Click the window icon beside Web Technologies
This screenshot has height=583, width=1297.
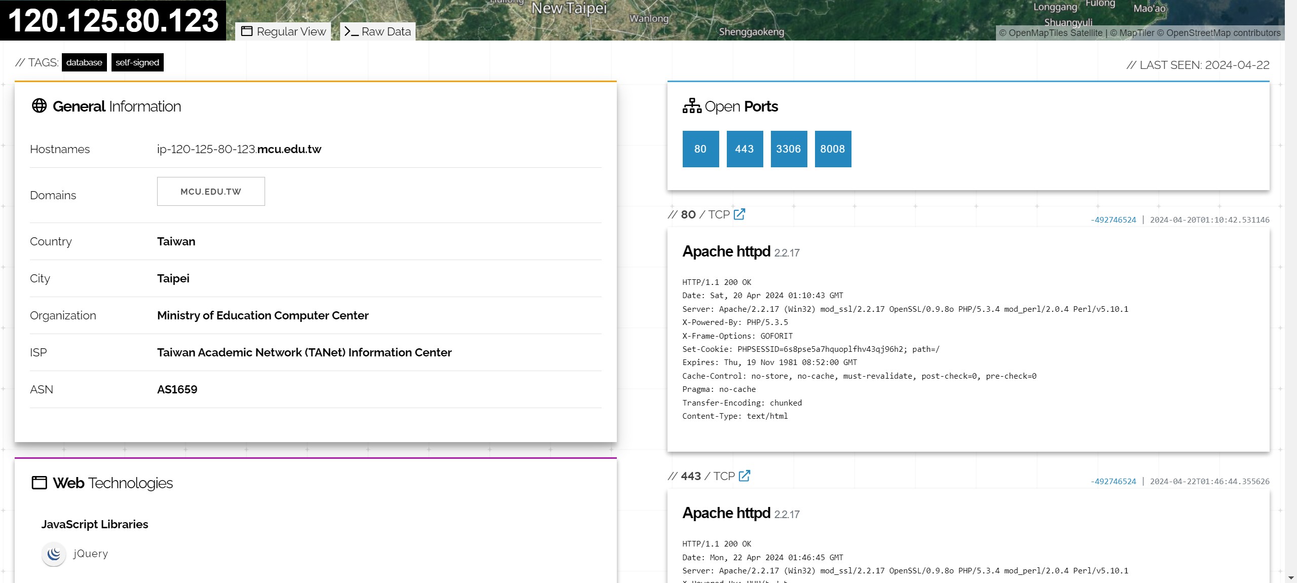click(x=39, y=483)
